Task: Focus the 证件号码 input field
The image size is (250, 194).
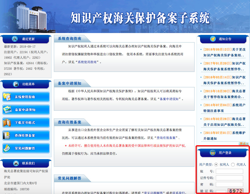Action: pyautogui.click(x=229, y=178)
